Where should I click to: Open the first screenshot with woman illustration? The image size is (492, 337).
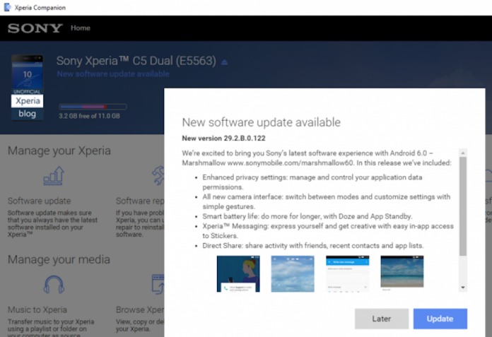[x=238, y=273]
